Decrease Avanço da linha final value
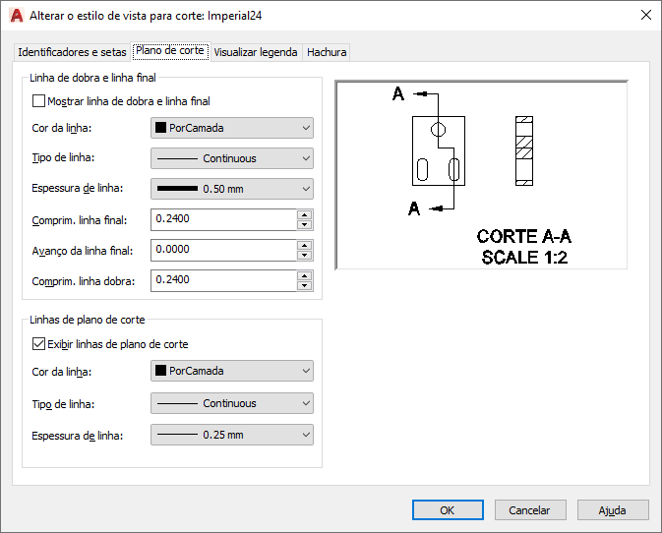The image size is (662, 533). [305, 256]
